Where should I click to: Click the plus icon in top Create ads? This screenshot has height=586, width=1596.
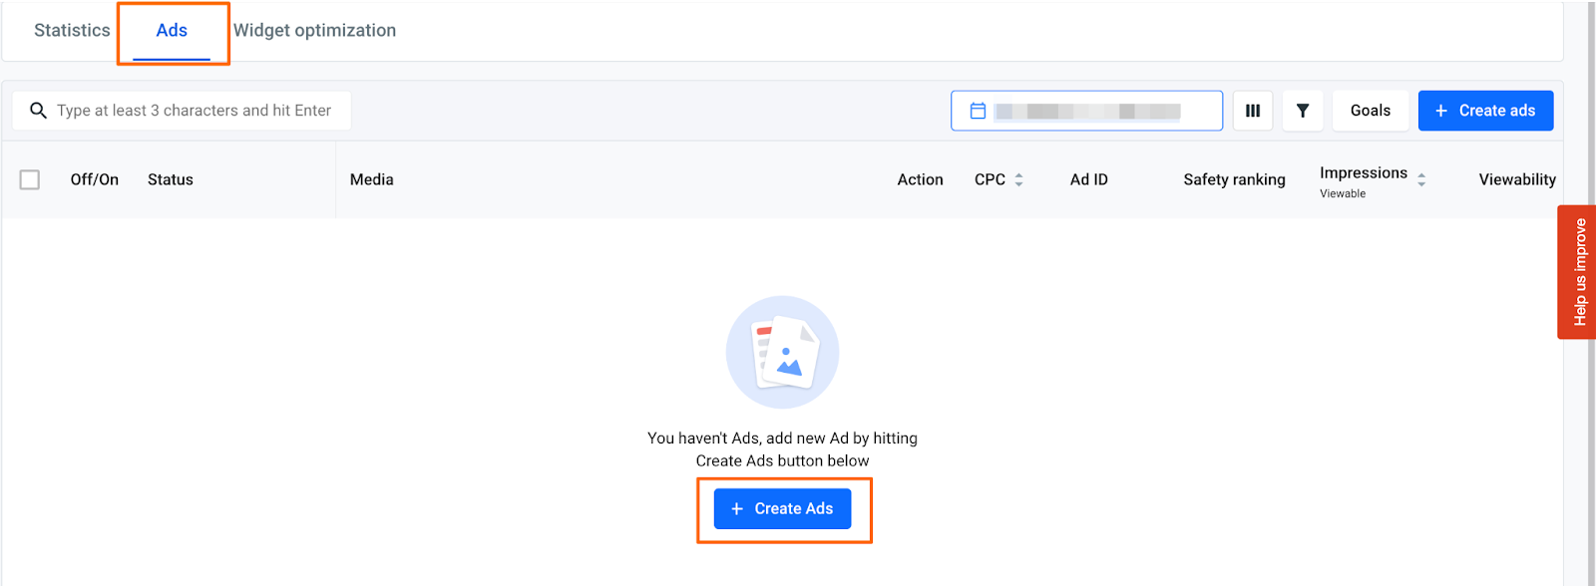point(1441,111)
